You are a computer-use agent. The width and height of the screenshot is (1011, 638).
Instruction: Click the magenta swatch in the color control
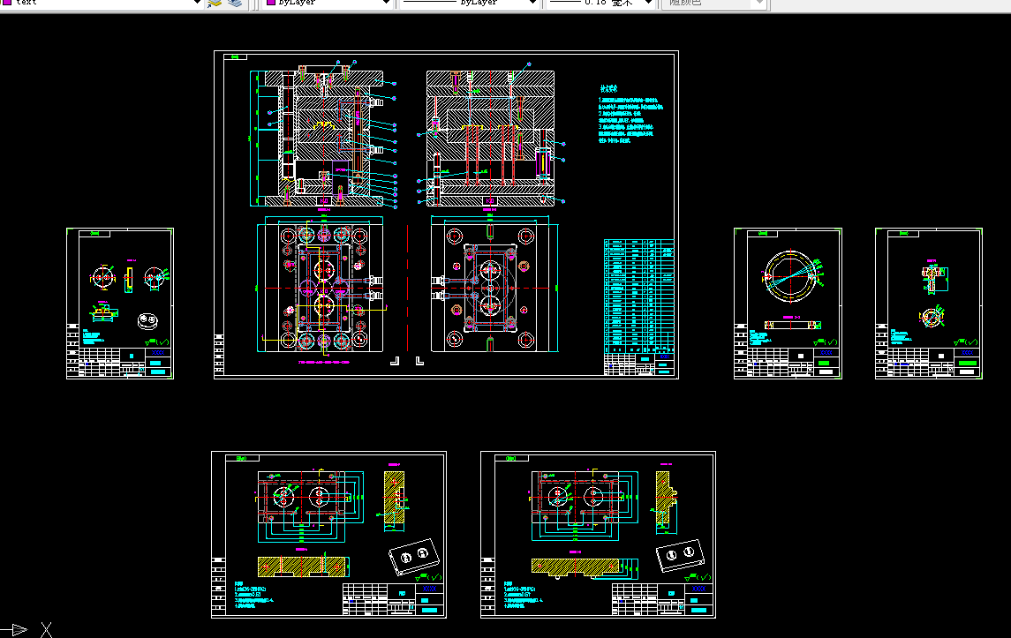point(271,3)
